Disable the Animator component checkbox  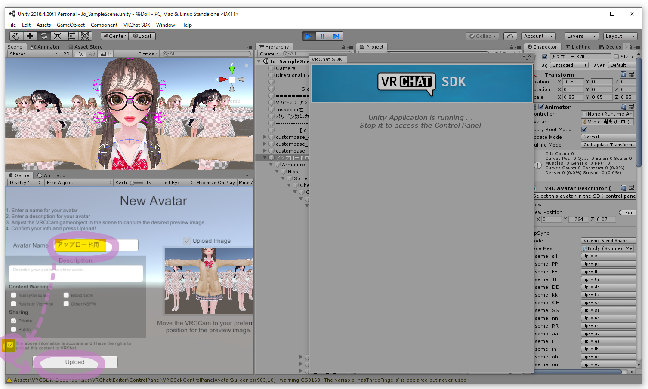coord(541,107)
